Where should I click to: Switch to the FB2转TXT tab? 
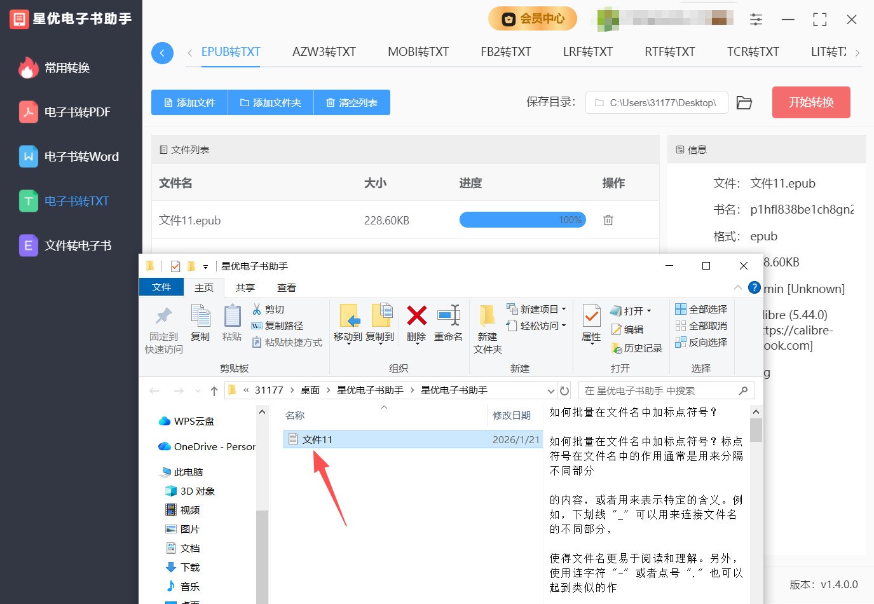click(x=506, y=52)
